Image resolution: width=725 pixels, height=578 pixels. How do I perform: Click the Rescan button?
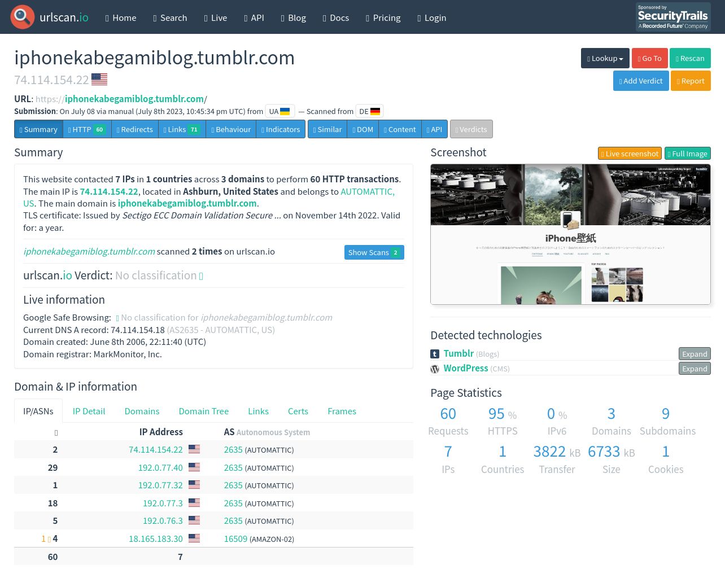(x=690, y=58)
